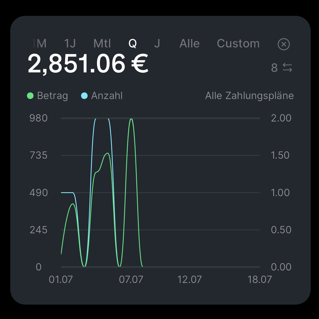Click the transaction count 8
This screenshot has height=319, width=319.
tap(274, 68)
